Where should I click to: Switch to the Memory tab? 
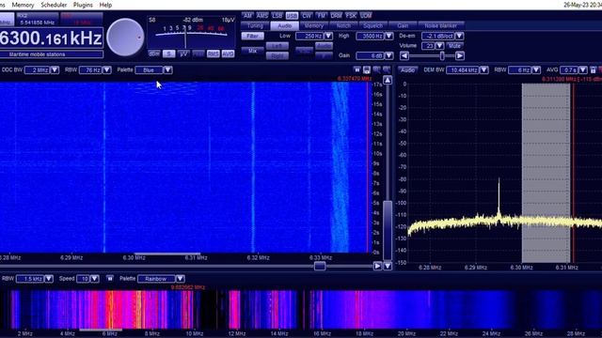[314, 25]
